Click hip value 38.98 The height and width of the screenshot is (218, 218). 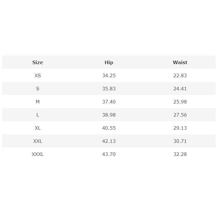[x=109, y=115]
